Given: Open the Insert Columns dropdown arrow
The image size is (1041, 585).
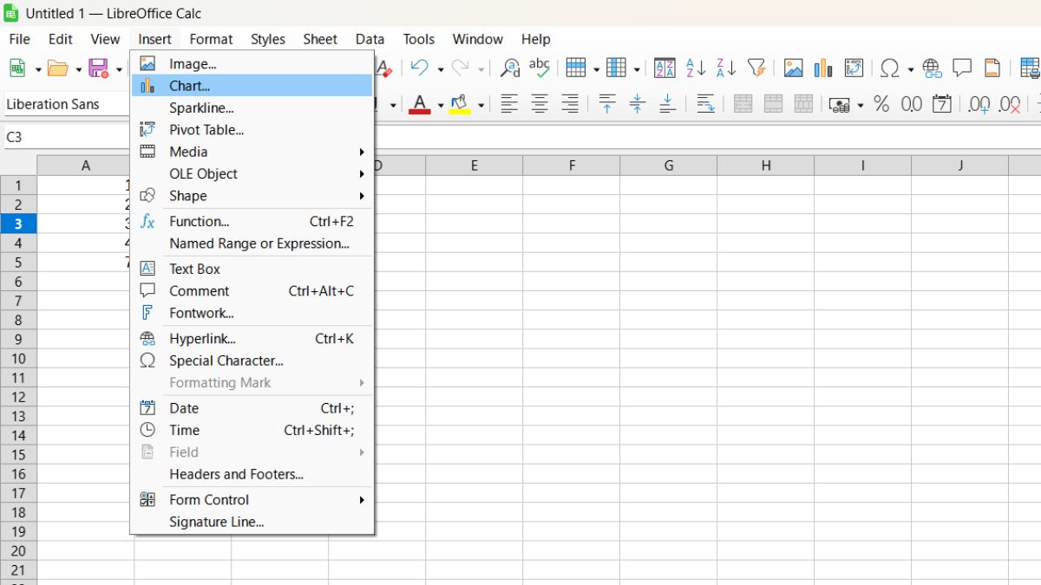Looking at the screenshot, I should click(x=637, y=68).
